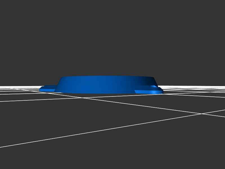Select the left tab of the blue model
Viewport: 225px width, 169px height.
point(48,89)
